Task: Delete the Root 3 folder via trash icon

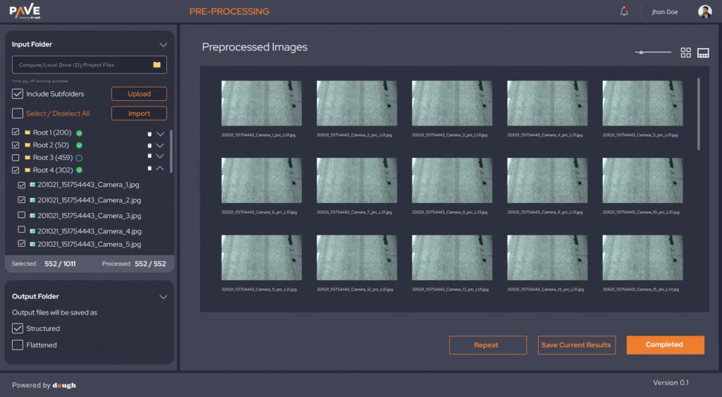Action: click(x=149, y=157)
